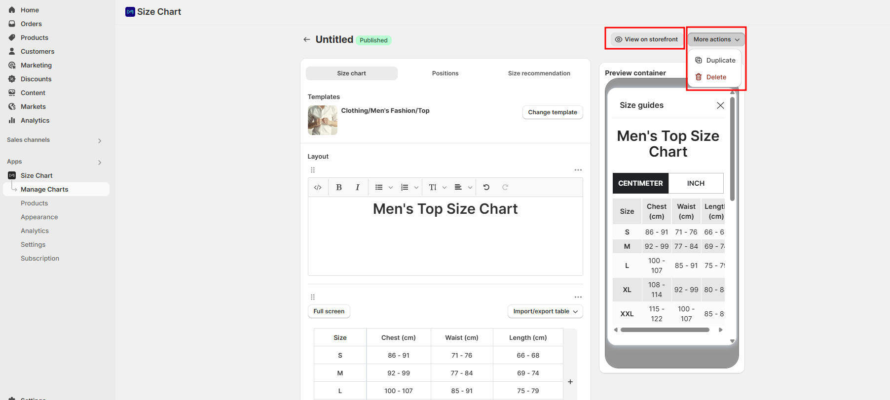The height and width of the screenshot is (400, 890).
Task: Open the numbered list style dropdown arrow
Action: pyautogui.click(x=416, y=187)
